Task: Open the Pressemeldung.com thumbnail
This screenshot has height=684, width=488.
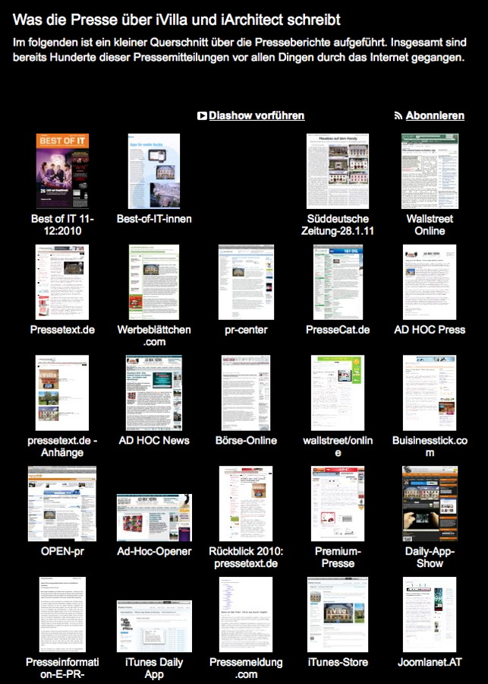Action: pos(246,614)
